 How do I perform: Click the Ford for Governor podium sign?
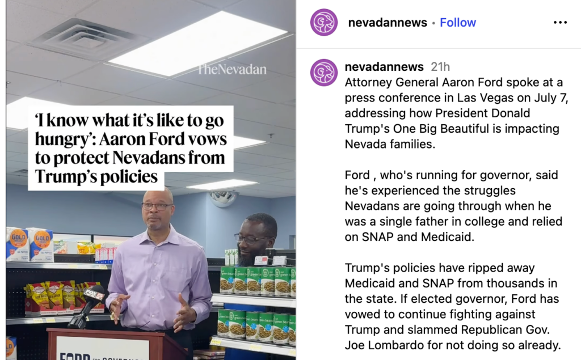(x=99, y=348)
